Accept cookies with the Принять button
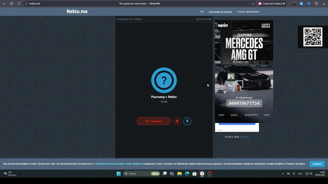This screenshot has height=184, width=328. (x=317, y=164)
